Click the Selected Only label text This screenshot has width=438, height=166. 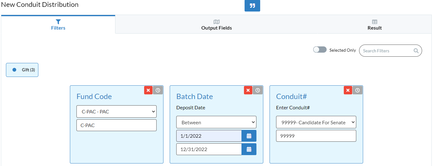(343, 50)
